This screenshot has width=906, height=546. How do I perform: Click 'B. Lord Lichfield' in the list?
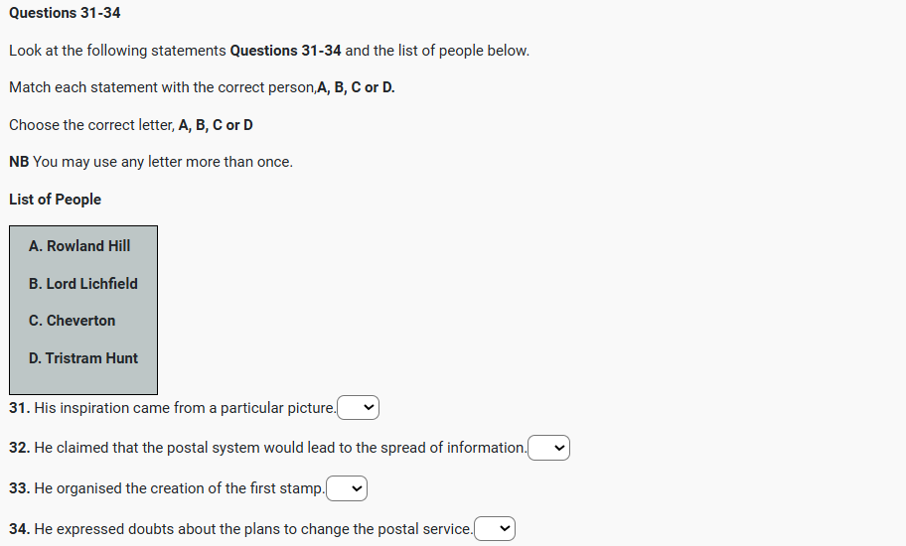pyautogui.click(x=83, y=284)
